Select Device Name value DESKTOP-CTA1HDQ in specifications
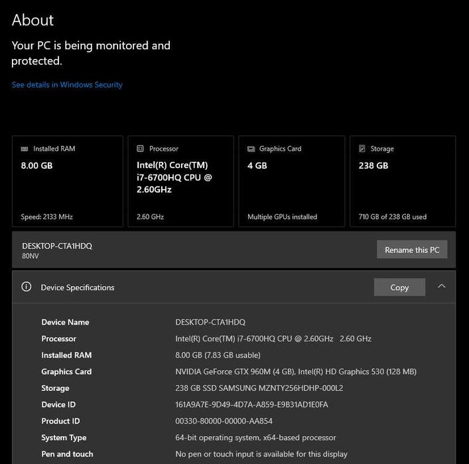The height and width of the screenshot is (464, 469). (210, 323)
